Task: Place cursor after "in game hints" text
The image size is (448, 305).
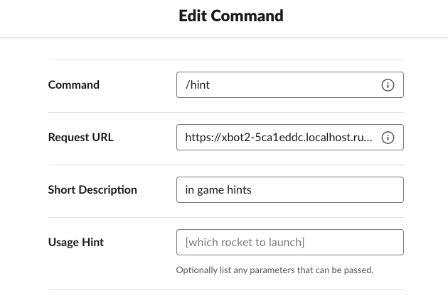Action: [252, 190]
